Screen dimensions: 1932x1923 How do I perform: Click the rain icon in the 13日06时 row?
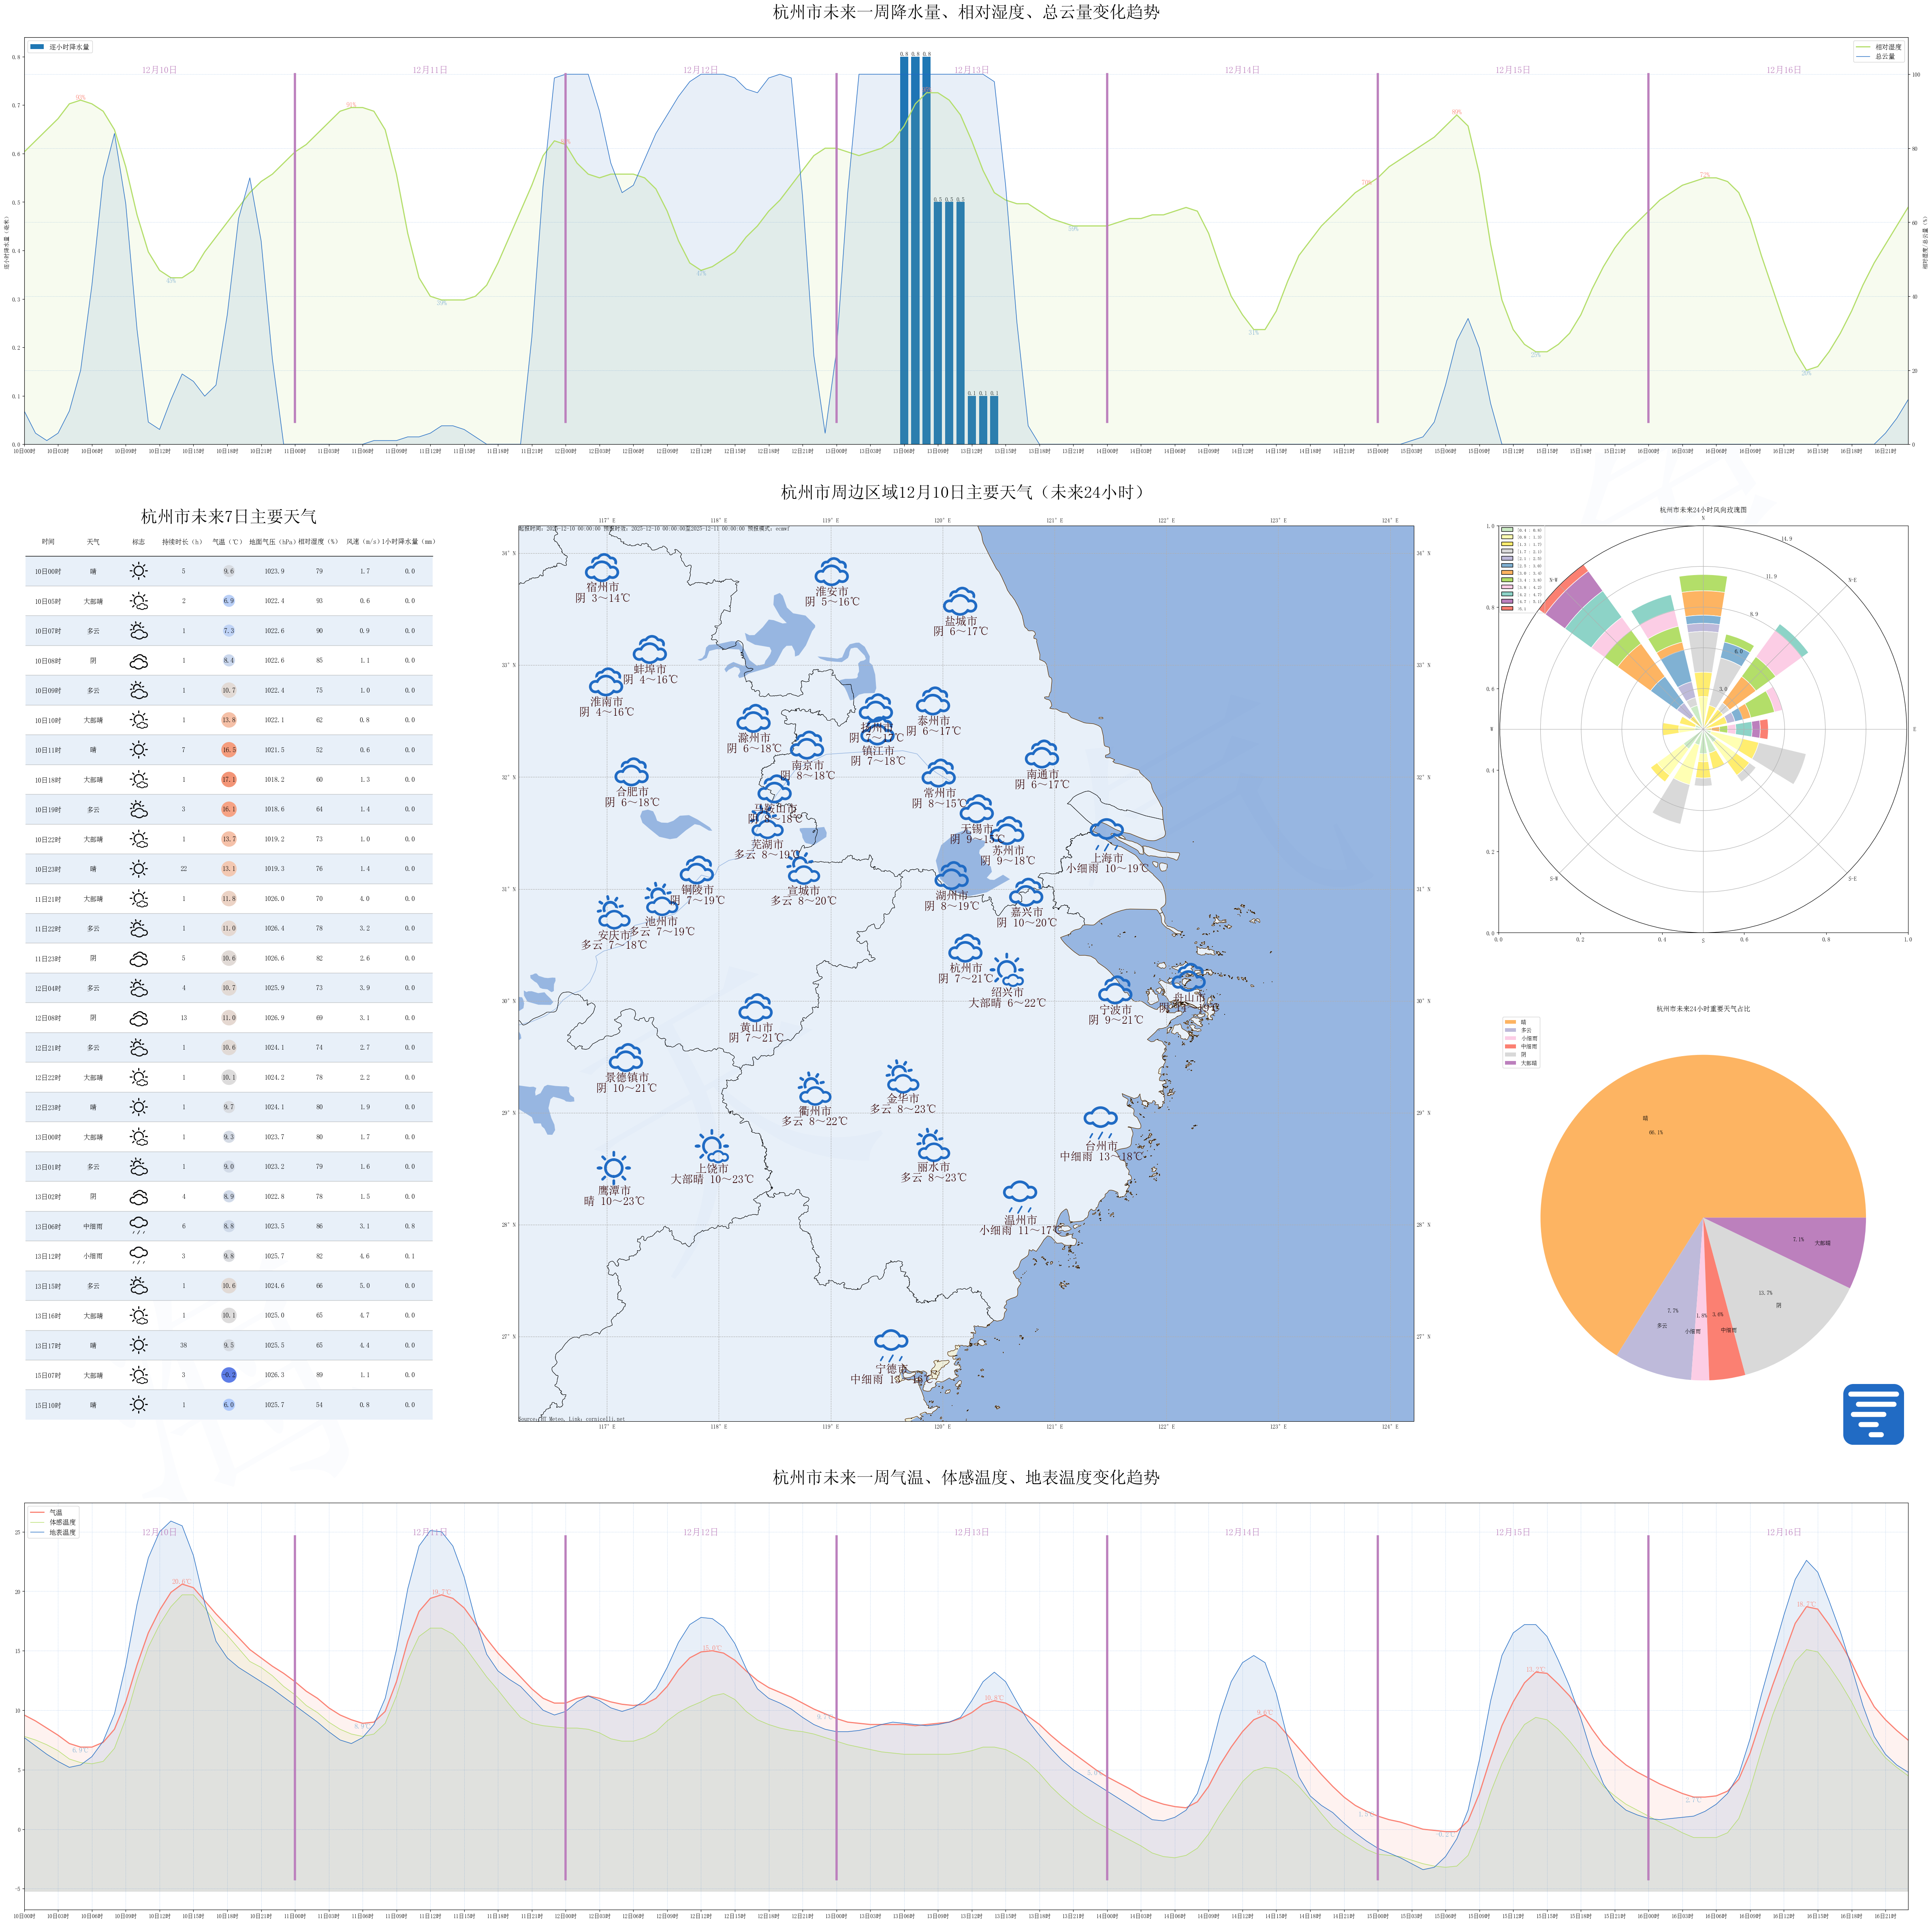(x=138, y=1226)
